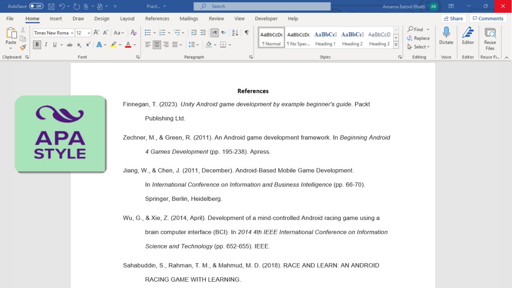Open the Font dialog launcher
Viewport: 512px width, 288px height.
pyautogui.click(x=138, y=57)
